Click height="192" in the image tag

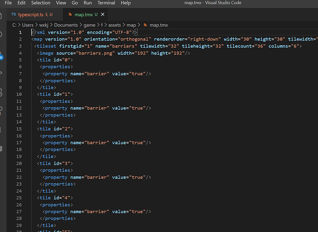[168, 53]
